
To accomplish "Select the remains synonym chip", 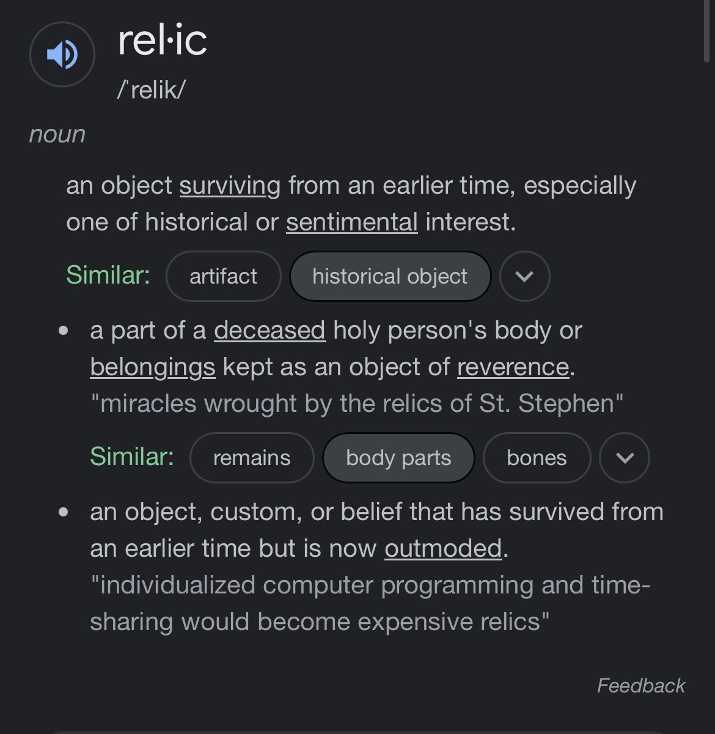I will 252,458.
